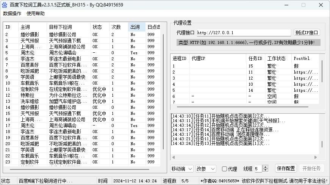Click the 代理接口 input field
The image size is (330, 185).
click(244, 33)
